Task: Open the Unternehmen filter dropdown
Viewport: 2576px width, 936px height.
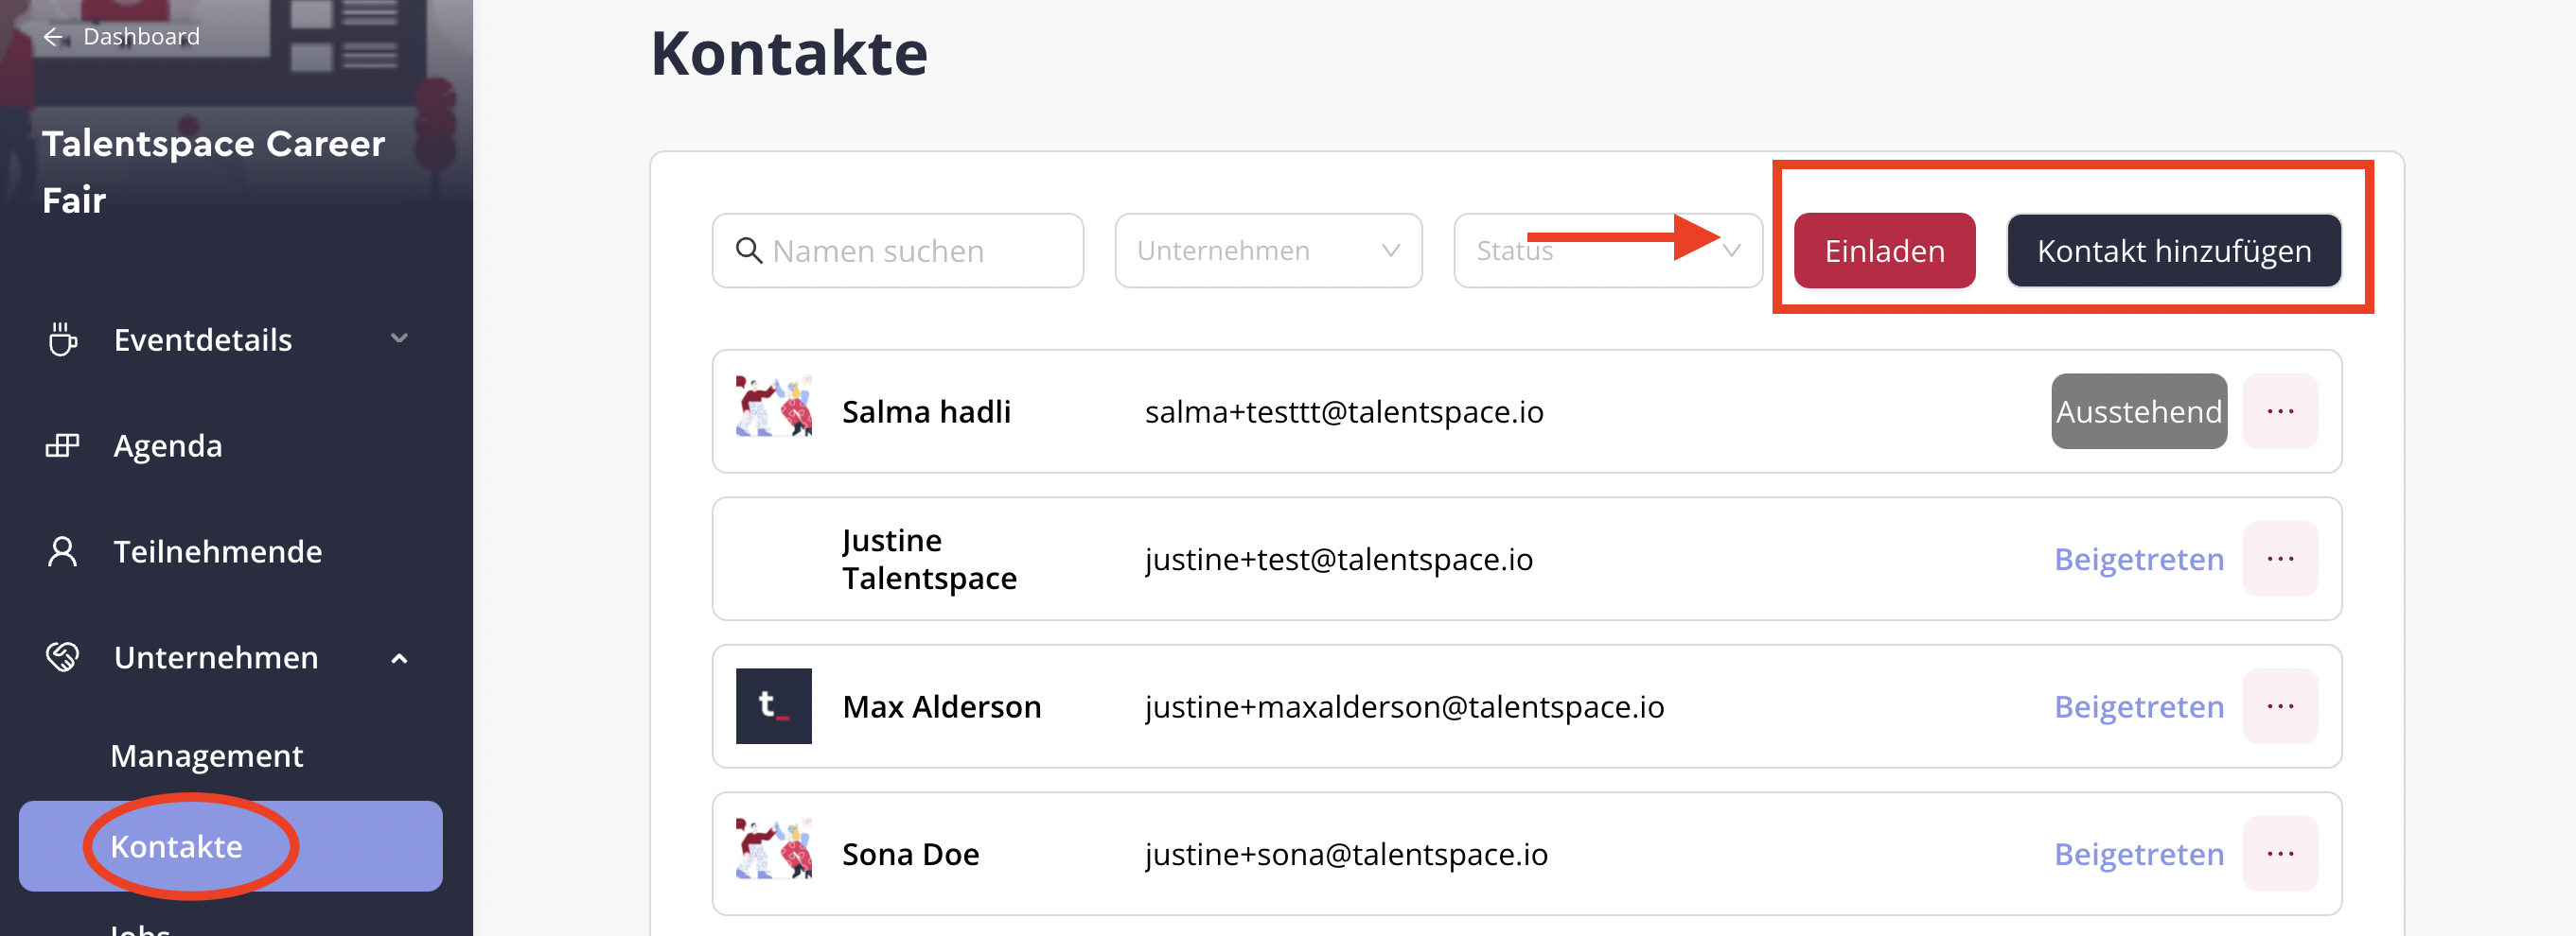Action: (x=1268, y=251)
